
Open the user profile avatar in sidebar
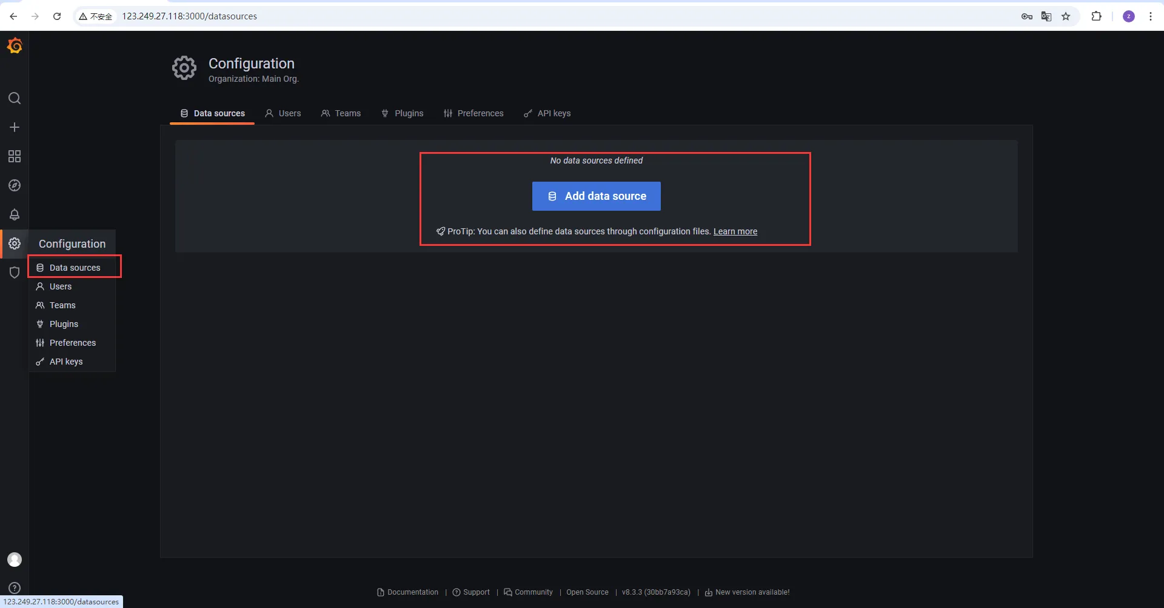pos(15,560)
